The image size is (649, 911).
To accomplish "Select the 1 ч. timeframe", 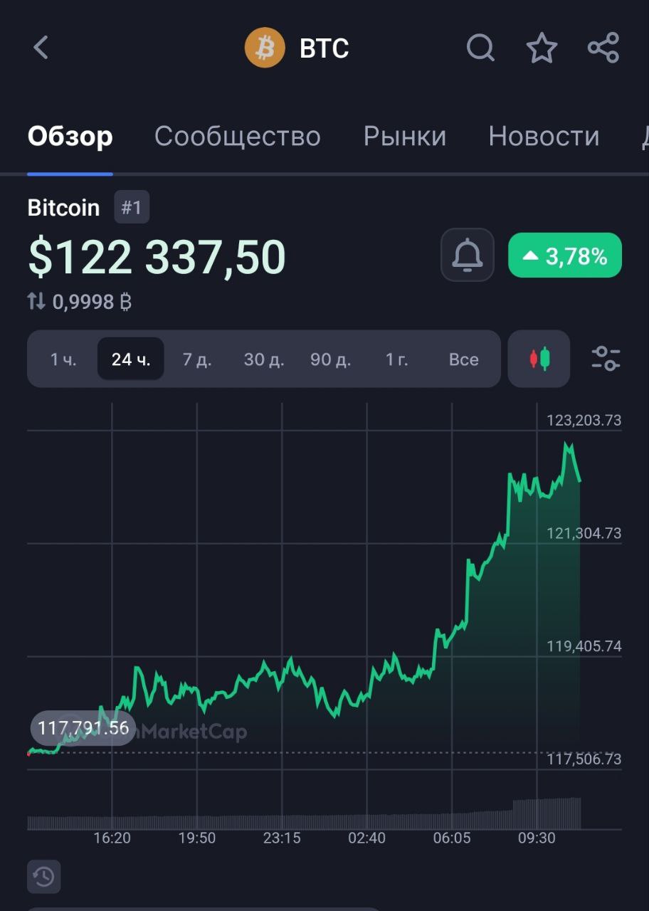I will coord(63,359).
